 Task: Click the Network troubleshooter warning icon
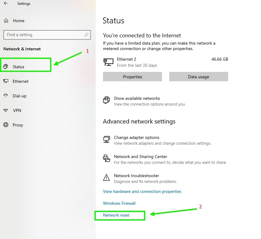tap(106, 177)
